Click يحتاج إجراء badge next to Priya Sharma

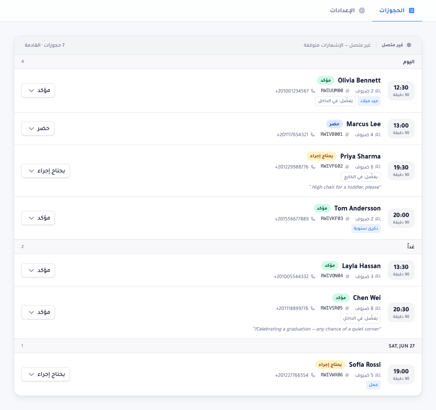[x=321, y=156]
